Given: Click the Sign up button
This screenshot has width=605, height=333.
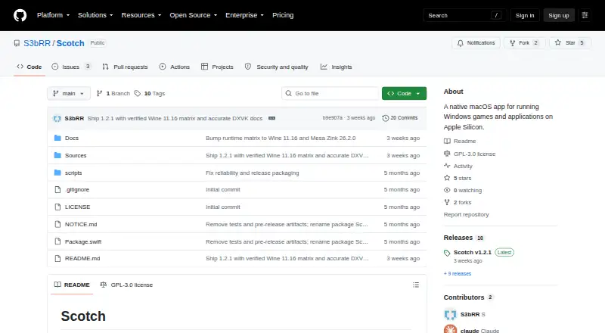Looking at the screenshot, I should [559, 15].
